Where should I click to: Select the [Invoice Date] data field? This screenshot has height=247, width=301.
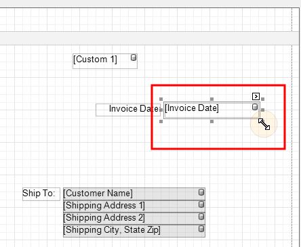[212, 110]
